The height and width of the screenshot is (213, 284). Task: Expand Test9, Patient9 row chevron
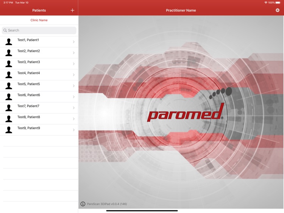[74, 130]
